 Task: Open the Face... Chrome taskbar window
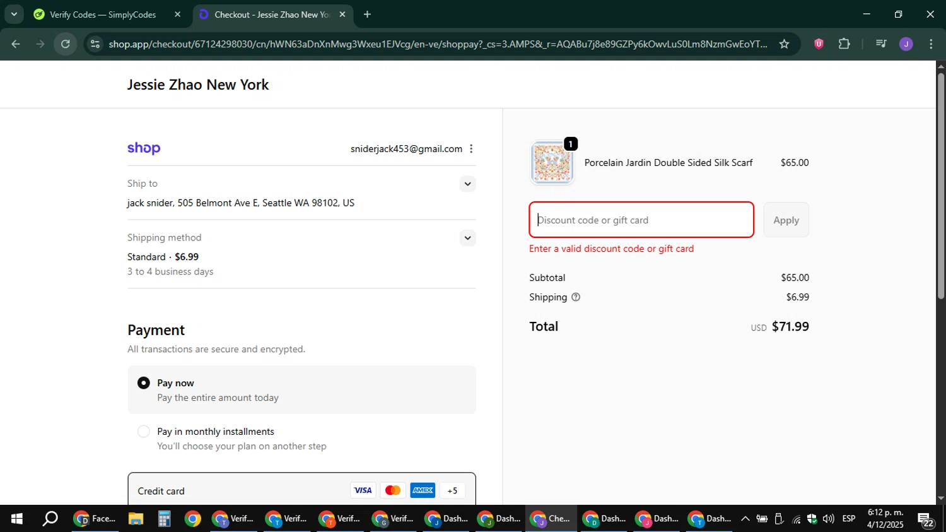[95, 519]
